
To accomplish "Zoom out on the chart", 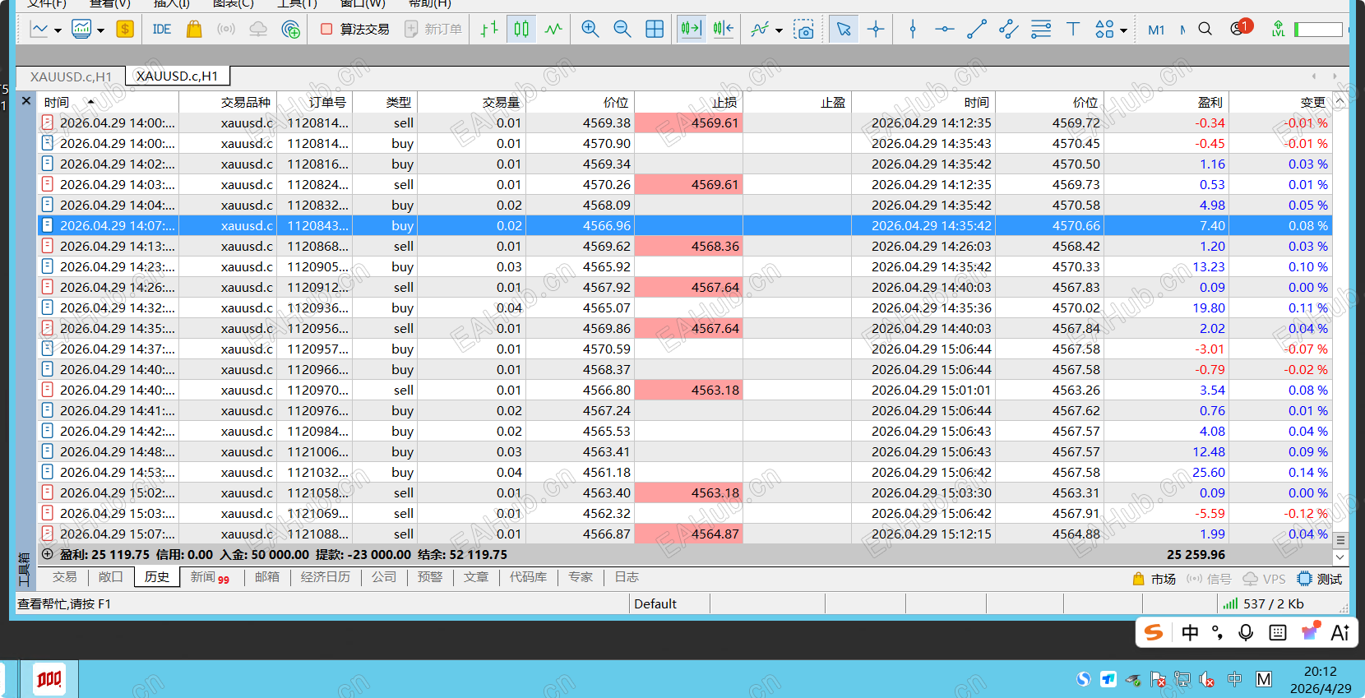I will pos(622,30).
